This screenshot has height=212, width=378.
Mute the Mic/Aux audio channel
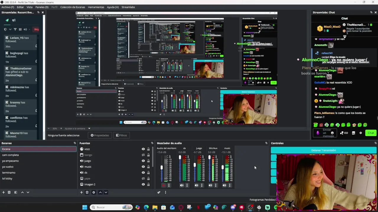click(210, 185)
